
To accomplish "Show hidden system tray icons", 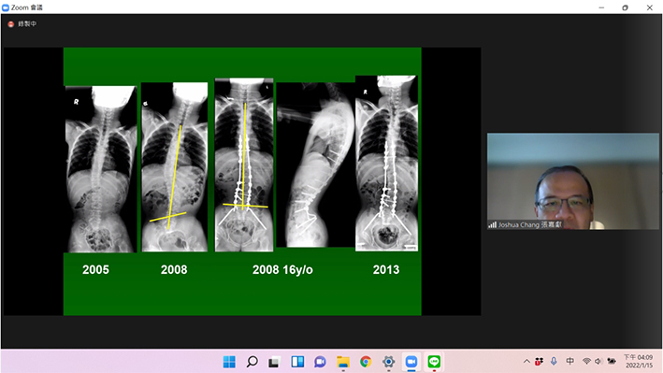I will 526,361.
